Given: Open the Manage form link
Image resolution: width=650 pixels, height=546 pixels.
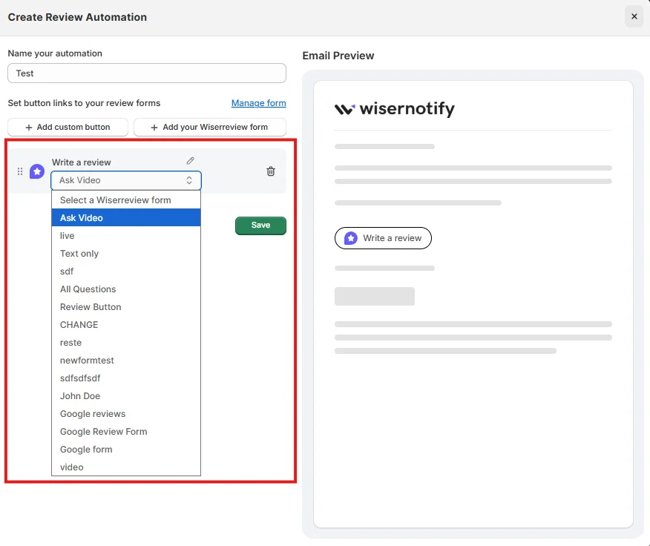Looking at the screenshot, I should pyautogui.click(x=258, y=103).
